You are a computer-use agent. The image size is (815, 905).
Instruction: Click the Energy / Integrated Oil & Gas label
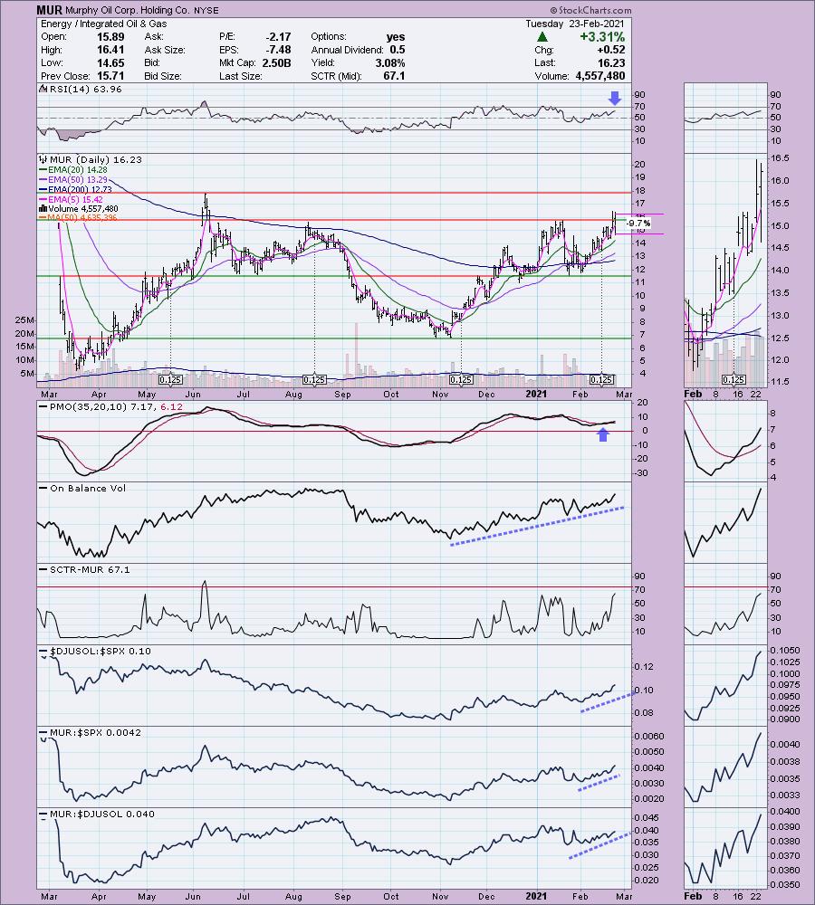104,24
